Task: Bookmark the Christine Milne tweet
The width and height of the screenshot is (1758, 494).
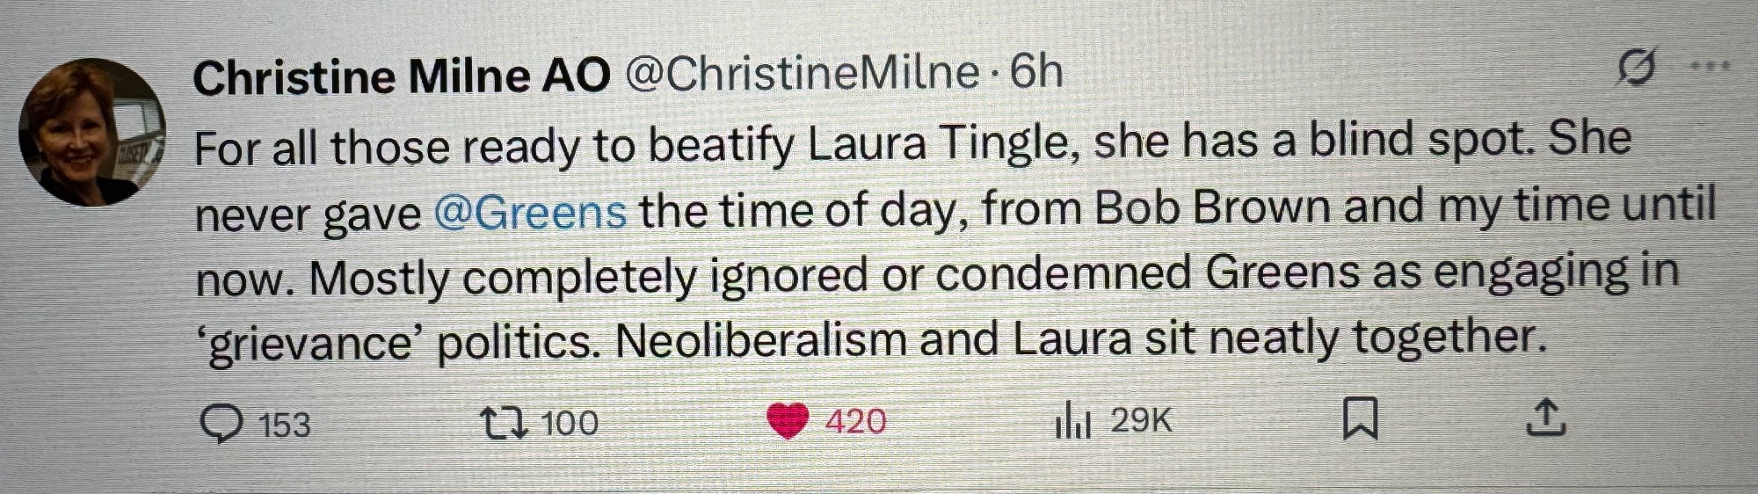Action: click(x=1360, y=418)
